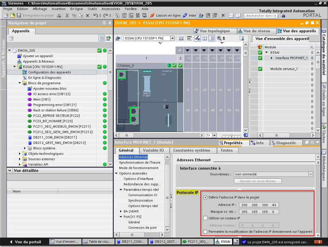This screenshot has width=328, height=247.
Task: Expand the Blocs système folder
Action: click(25, 148)
